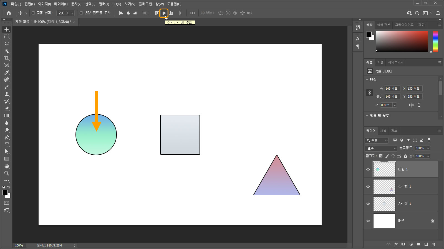Hide the 배경 layer
Image resolution: width=444 pixels, height=249 pixels.
tap(368, 221)
